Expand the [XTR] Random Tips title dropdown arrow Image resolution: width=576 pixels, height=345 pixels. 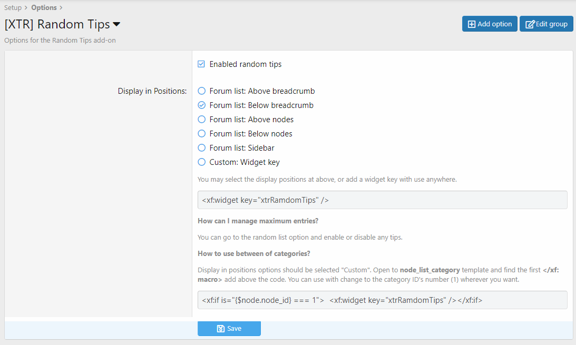pos(116,24)
